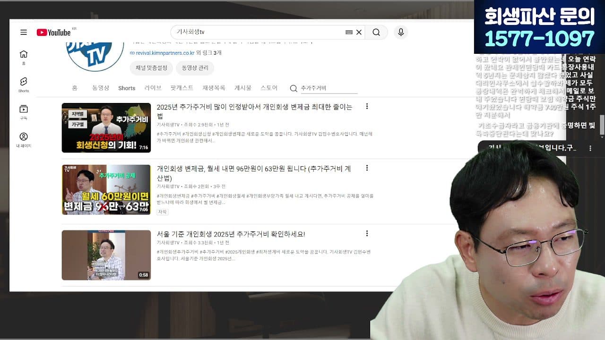Screen dimensions: 605x340
Task: Open the YouTube hamburger guide menu
Action: (x=24, y=32)
